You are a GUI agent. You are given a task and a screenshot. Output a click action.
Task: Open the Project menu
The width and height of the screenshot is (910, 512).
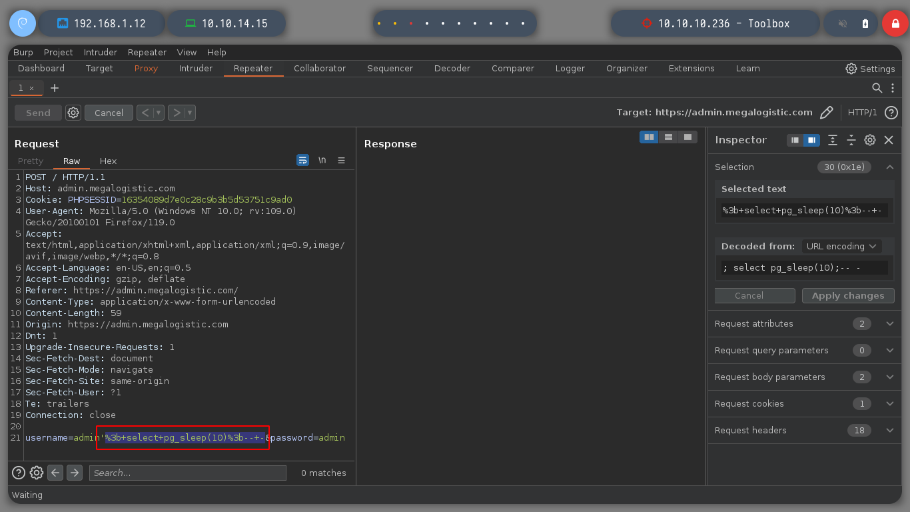[x=59, y=53]
